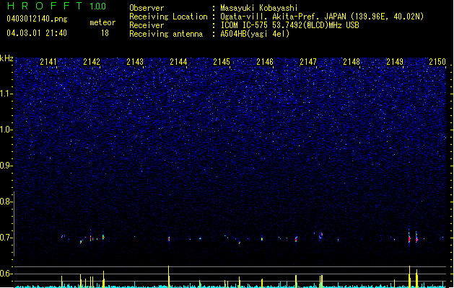Click the meteor echo just past the 2149 marker

[409, 239]
